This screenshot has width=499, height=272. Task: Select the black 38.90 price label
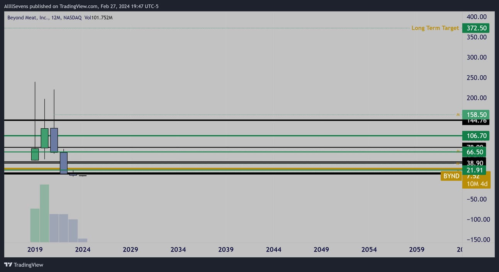click(x=474, y=163)
